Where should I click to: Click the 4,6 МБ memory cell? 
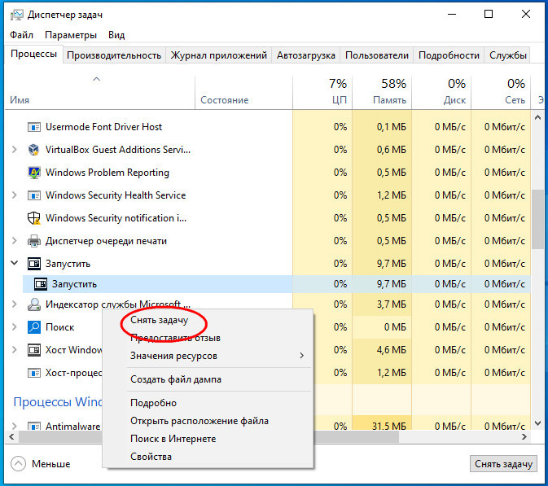coord(382,350)
